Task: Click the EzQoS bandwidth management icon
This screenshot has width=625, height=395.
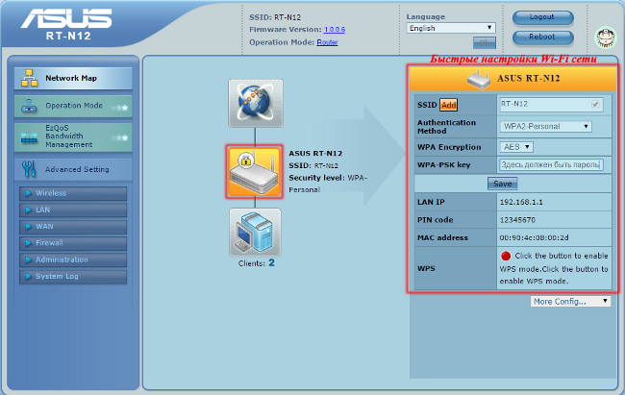Action: coord(29,137)
